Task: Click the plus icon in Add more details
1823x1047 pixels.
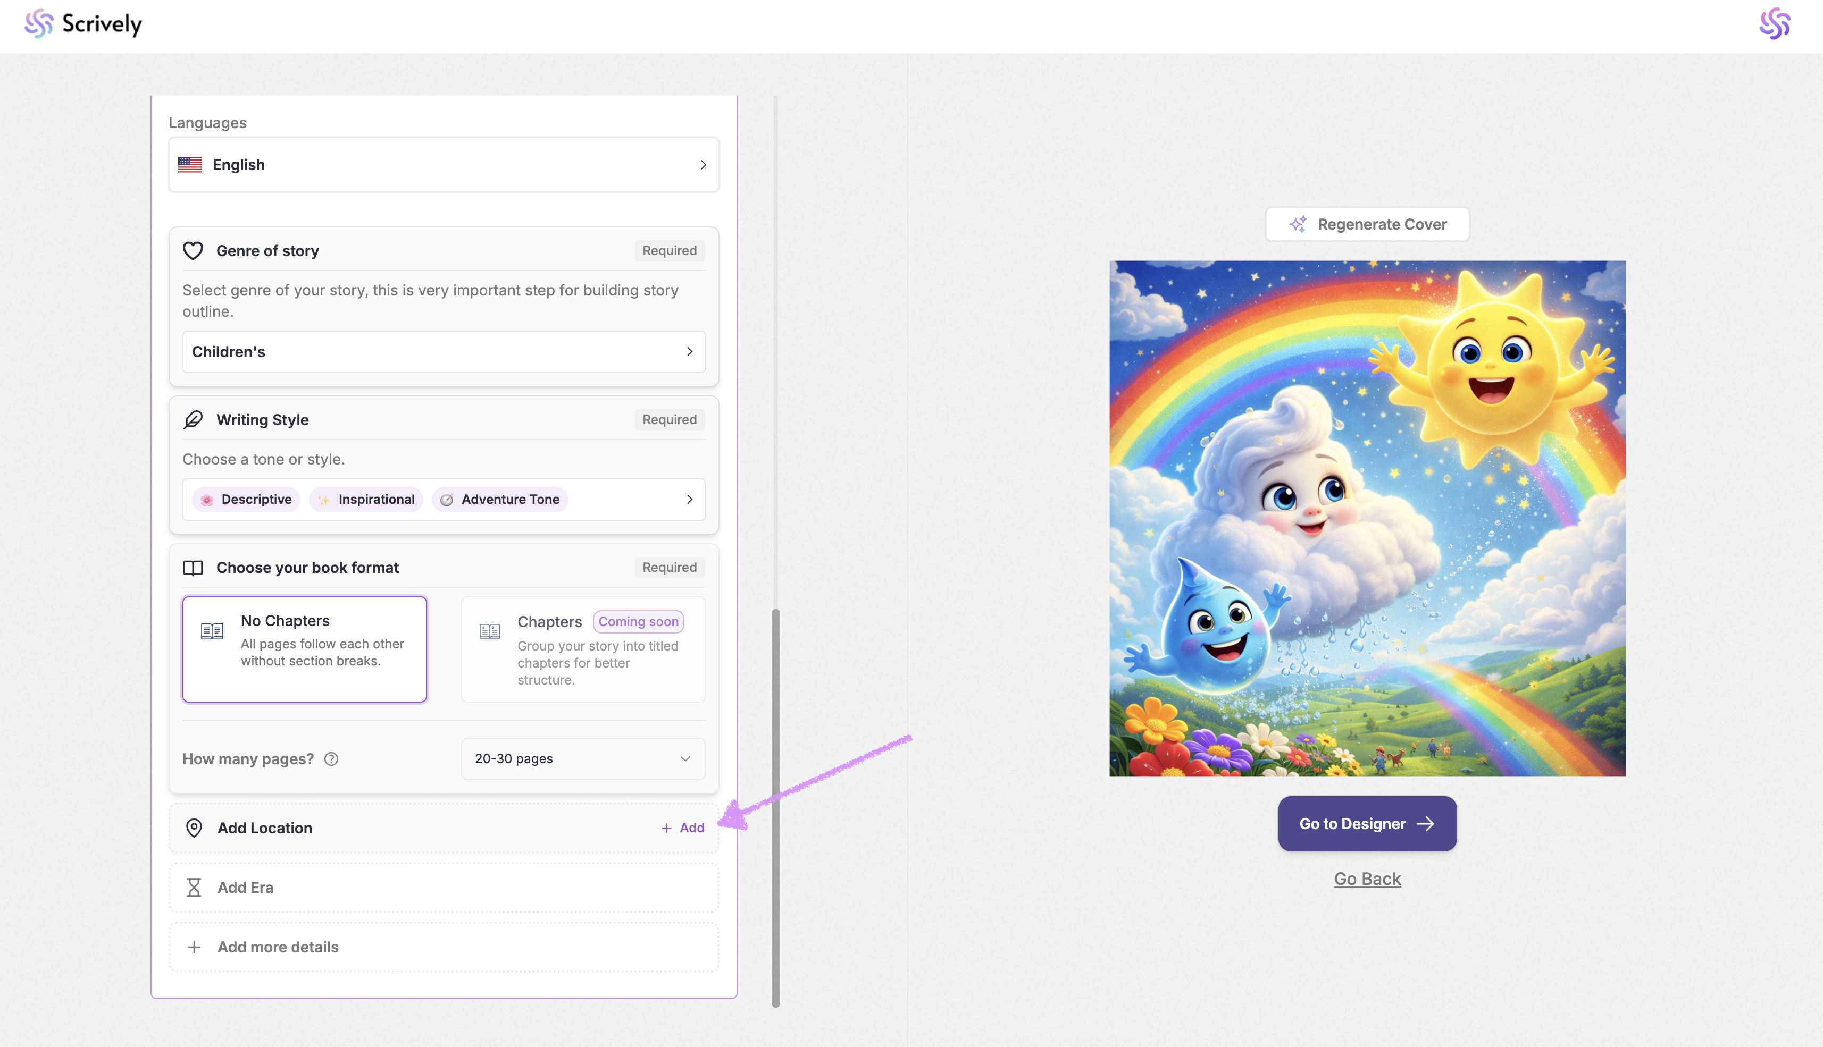Action: 194,947
